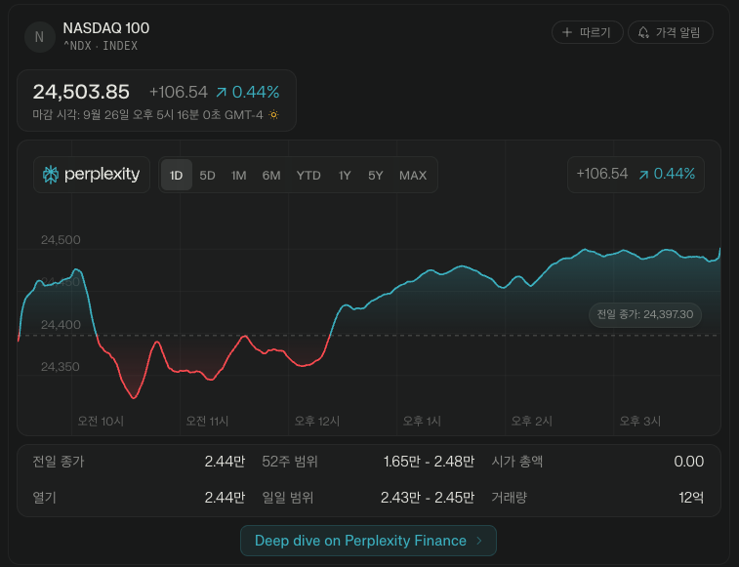Click the 24,503.85 price display
Viewport: 739px width, 567px height.
point(81,92)
